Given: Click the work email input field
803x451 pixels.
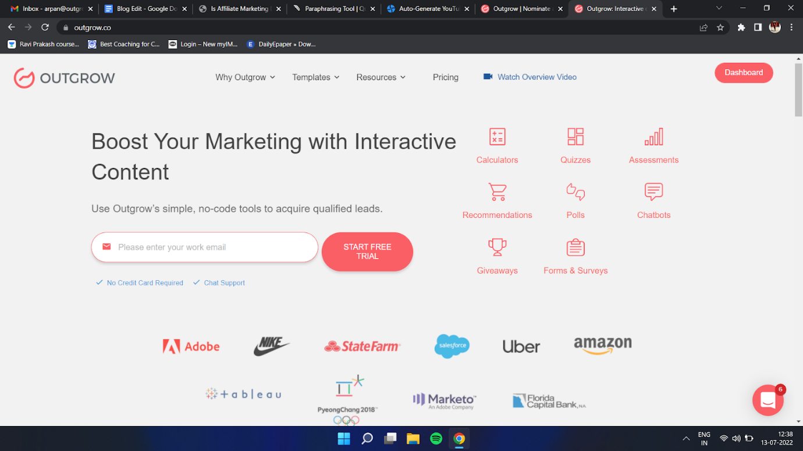Looking at the screenshot, I should coord(209,248).
